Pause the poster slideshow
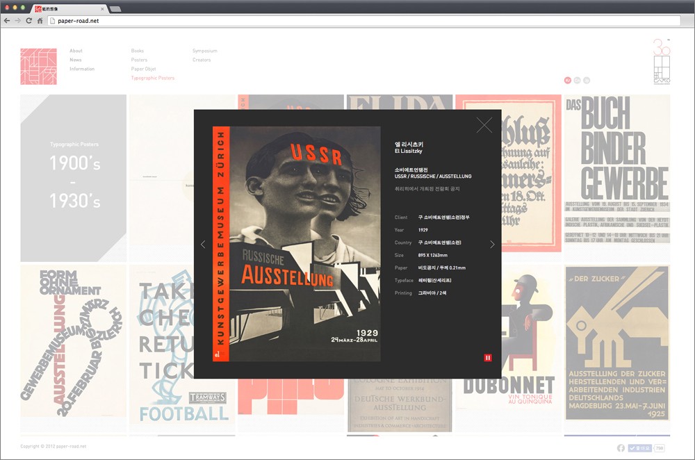This screenshot has width=695, height=460. (488, 358)
